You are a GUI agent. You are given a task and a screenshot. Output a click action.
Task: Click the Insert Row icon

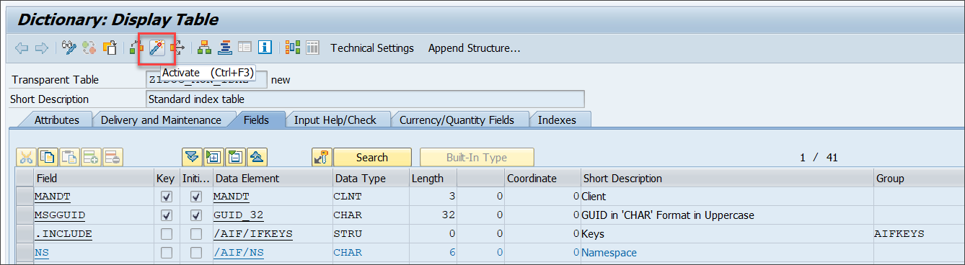(91, 157)
